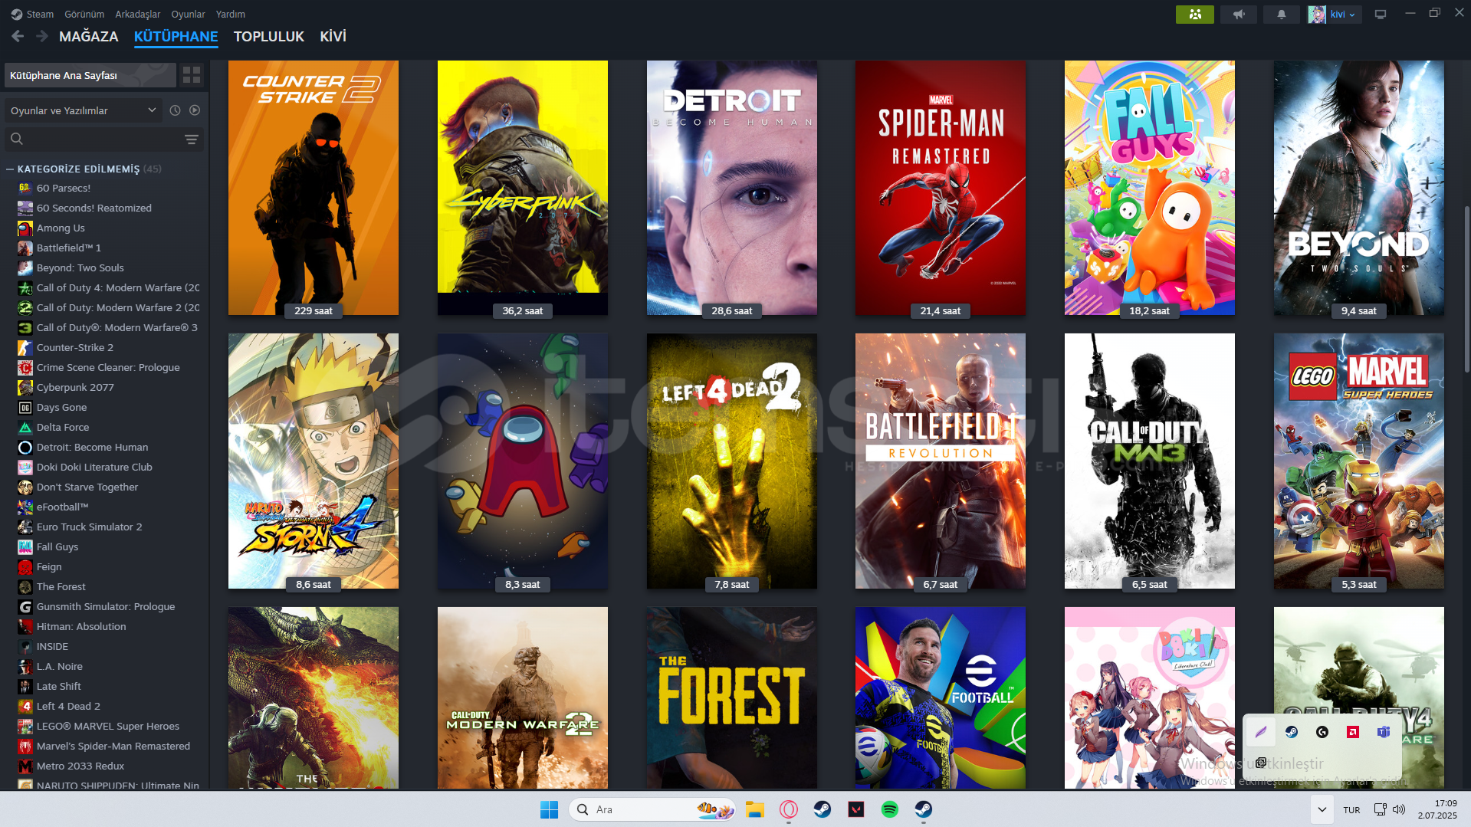The height and width of the screenshot is (827, 1471).
Task: Open the Detroit Become Human cover
Action: [732, 188]
